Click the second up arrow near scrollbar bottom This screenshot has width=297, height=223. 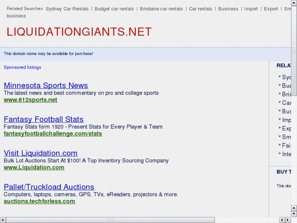click(294, 208)
